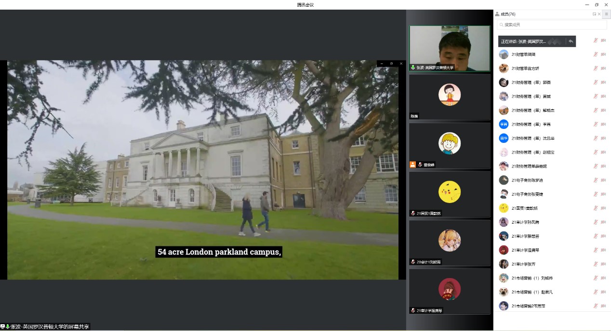Click the avatar of 21审计学张齐
This screenshot has height=331, width=611.
[x=504, y=264]
